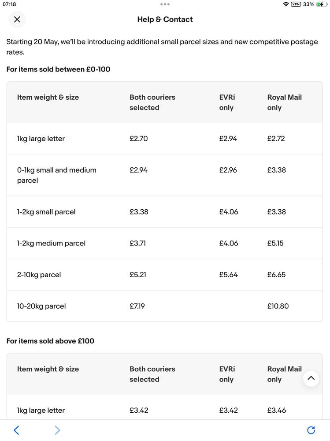The width and height of the screenshot is (330, 441).
Task: Close the Help & Contact page
Action: click(x=17, y=19)
